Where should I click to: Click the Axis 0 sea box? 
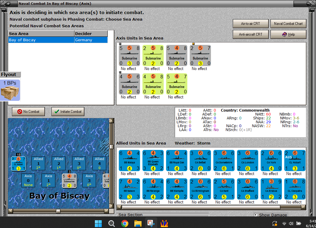[28, 180]
